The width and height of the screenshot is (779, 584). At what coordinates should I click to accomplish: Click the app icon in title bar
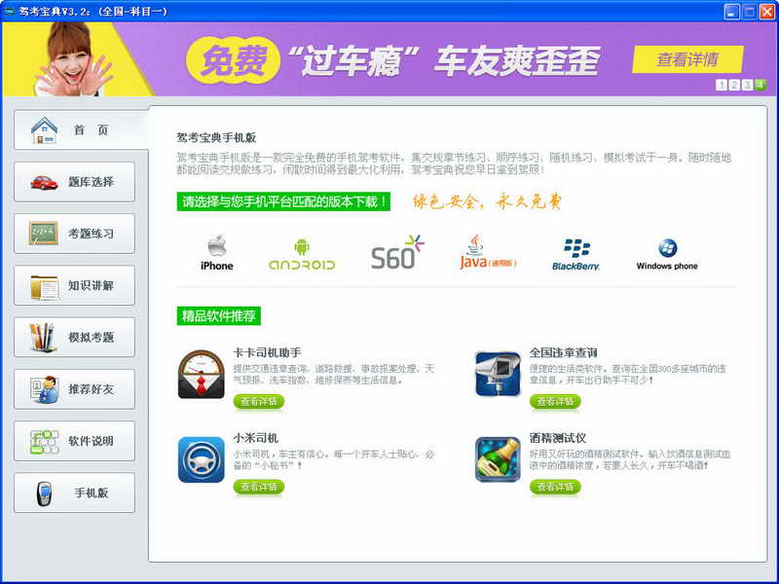[9, 11]
